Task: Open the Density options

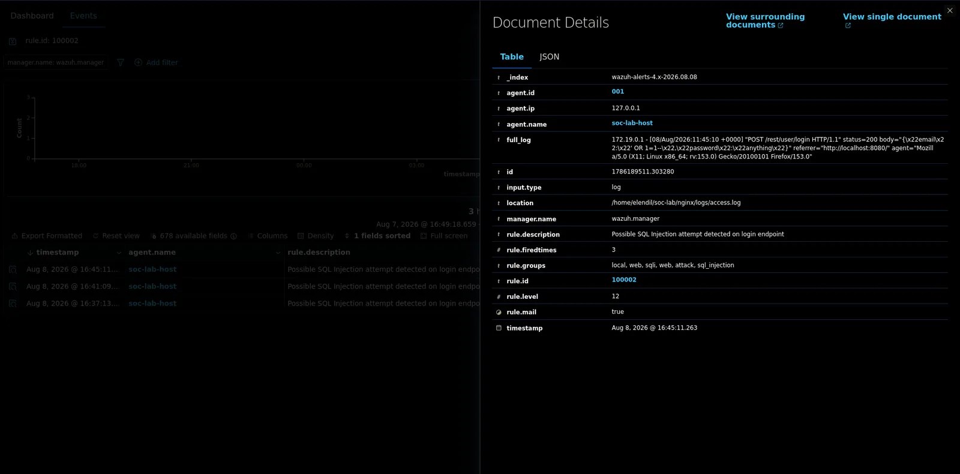Action: pyautogui.click(x=316, y=236)
